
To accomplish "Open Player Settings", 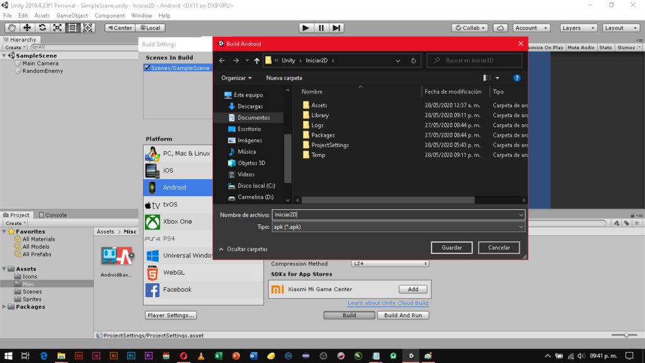I will pos(171,315).
